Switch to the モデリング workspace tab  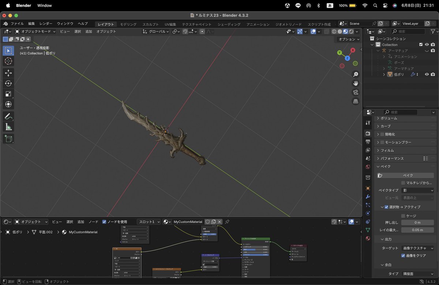point(128,24)
